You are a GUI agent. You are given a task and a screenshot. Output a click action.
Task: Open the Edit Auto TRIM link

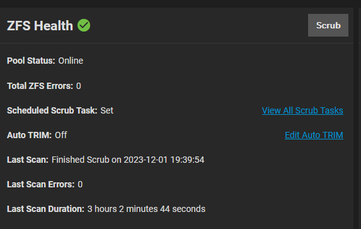(314, 135)
